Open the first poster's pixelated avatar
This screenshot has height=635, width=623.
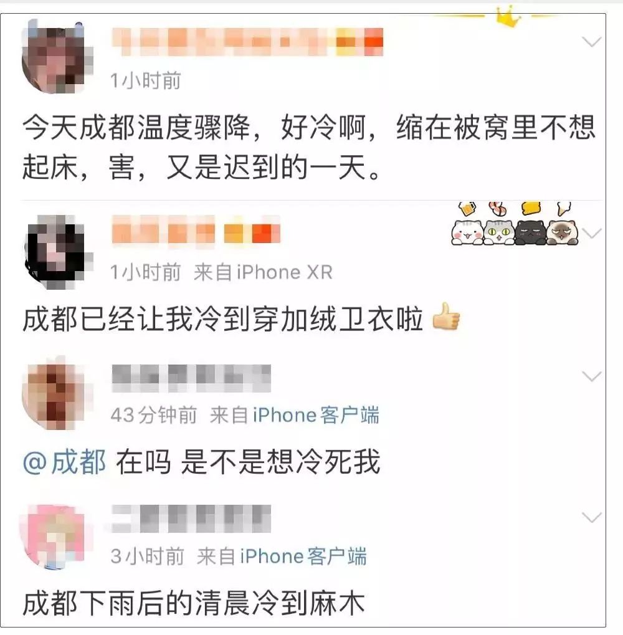[x=57, y=57]
